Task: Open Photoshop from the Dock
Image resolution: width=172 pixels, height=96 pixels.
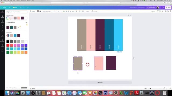Action: pyautogui.click(x=106, y=93)
